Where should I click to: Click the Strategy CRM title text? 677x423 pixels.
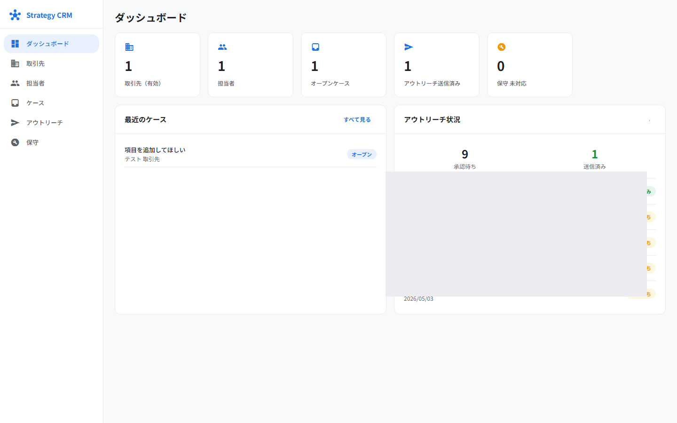point(49,15)
